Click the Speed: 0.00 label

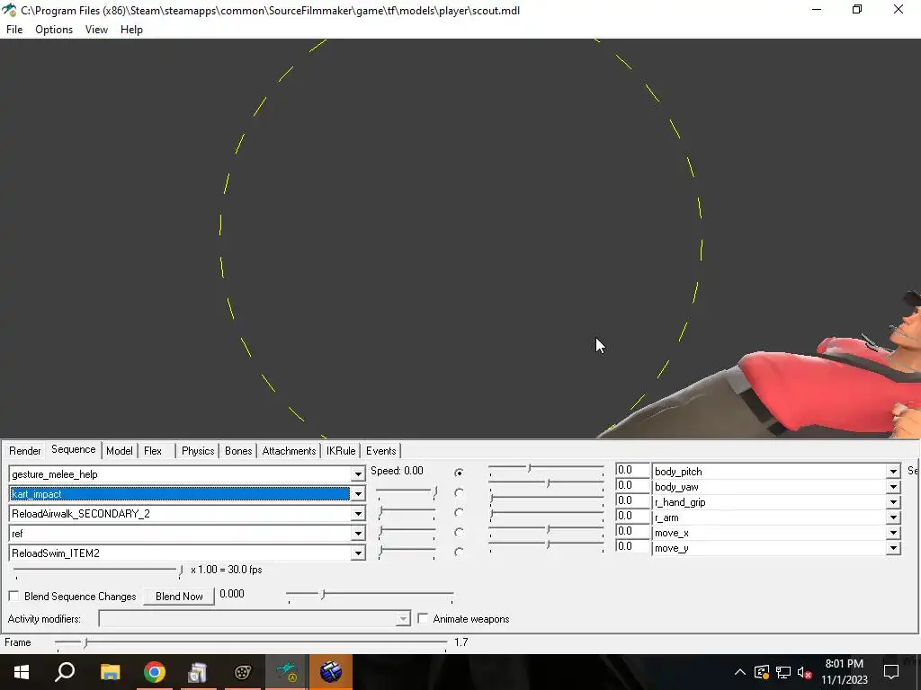(x=397, y=471)
